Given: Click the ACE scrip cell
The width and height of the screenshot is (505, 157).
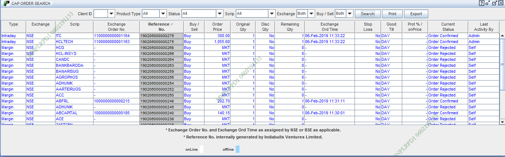Looking at the screenshot, I should click(74, 119).
